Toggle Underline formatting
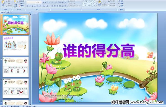Image resolution: width=166 pixels, height=107 pixels. coord(32,6)
